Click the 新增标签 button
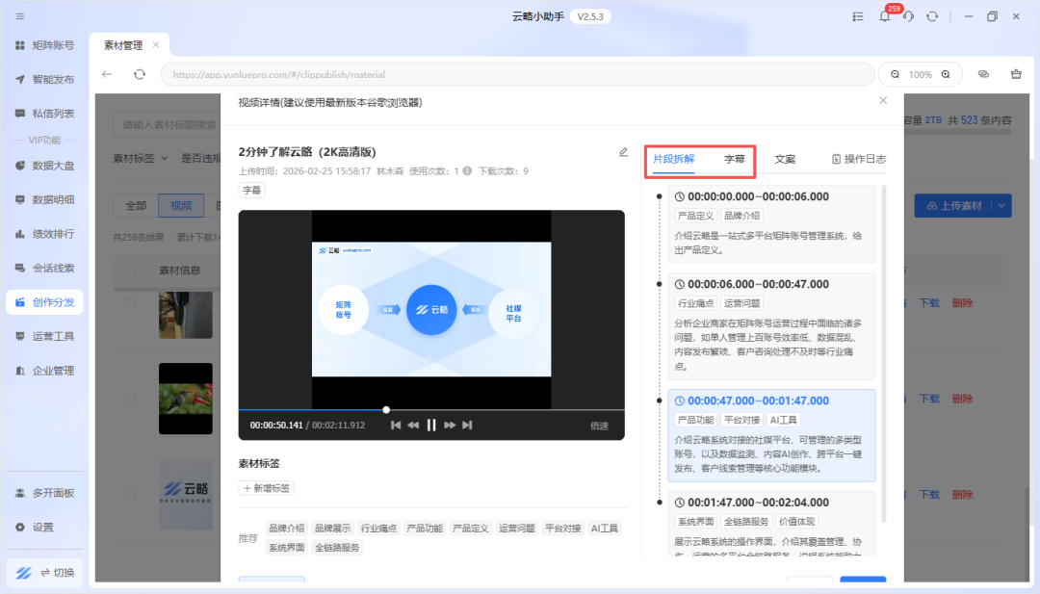 coord(266,488)
